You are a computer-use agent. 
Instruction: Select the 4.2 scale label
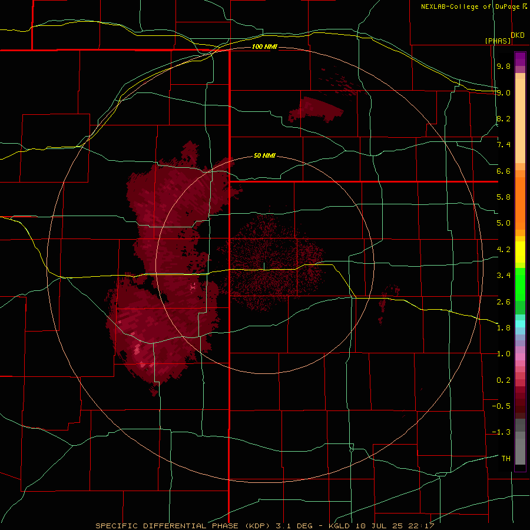(503, 250)
